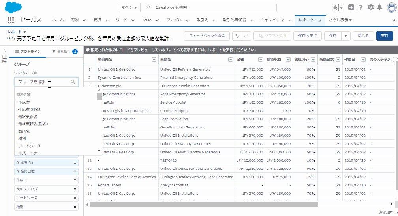Remove the 確度(%) column with its X
The height and width of the screenshot is (216, 398).
(x=75, y=162)
